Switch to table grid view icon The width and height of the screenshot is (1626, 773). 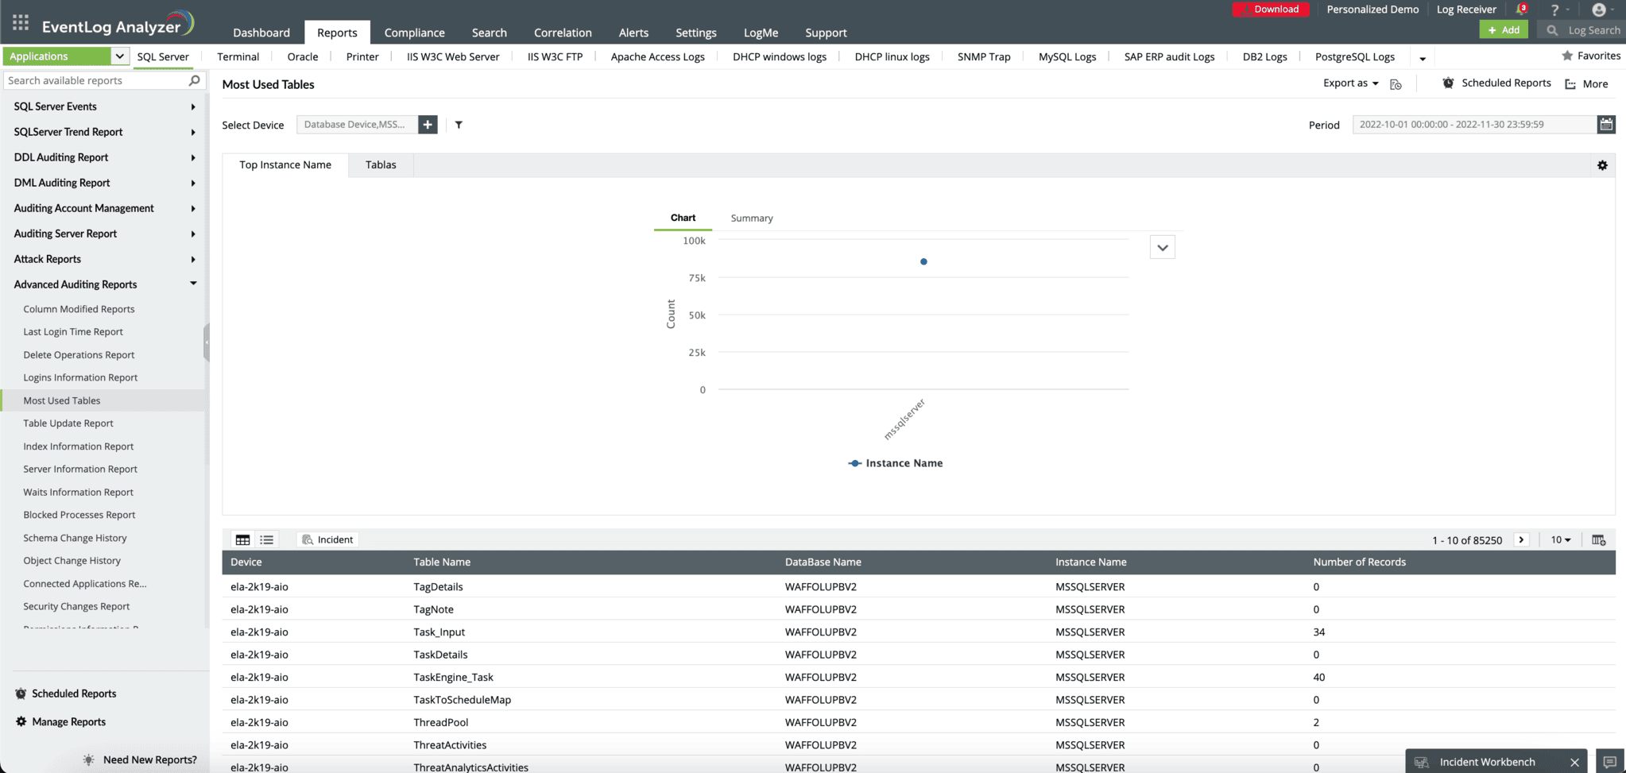(x=242, y=540)
